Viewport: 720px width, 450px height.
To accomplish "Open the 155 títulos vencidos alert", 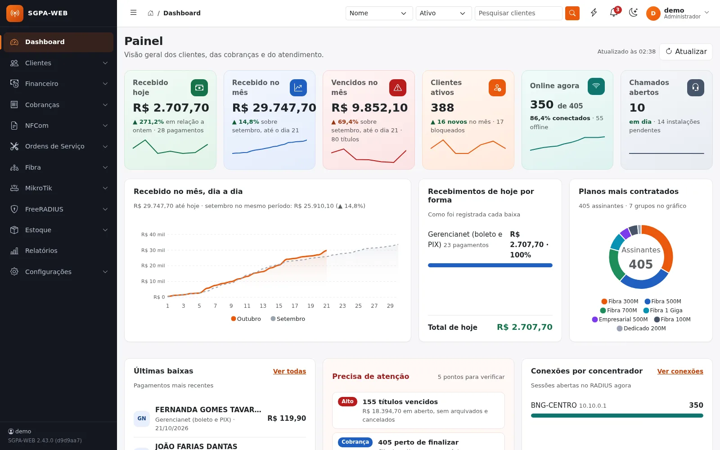I will click(418, 410).
